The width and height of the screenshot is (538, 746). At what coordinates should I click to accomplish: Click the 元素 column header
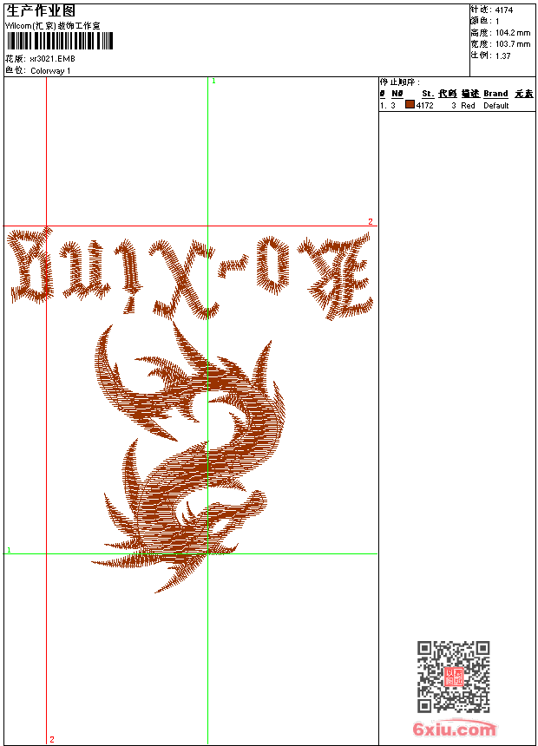tap(523, 94)
